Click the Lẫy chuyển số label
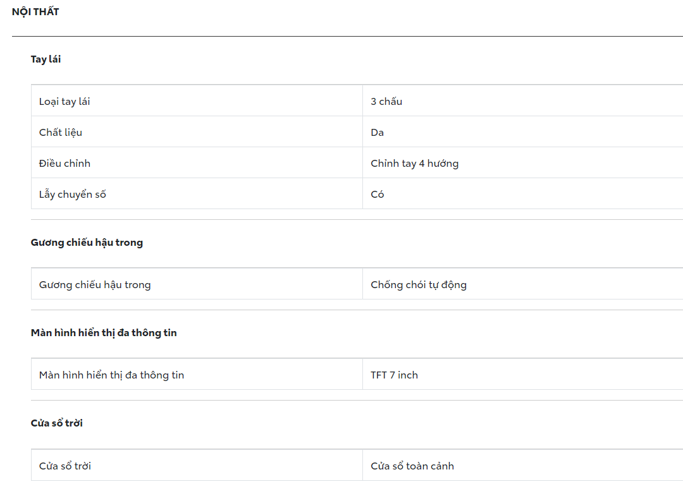The height and width of the screenshot is (484, 683). click(73, 194)
